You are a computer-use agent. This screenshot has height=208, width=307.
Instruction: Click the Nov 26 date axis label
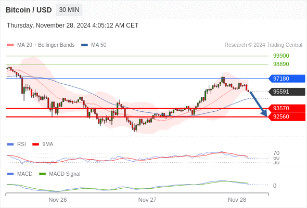[58, 200]
